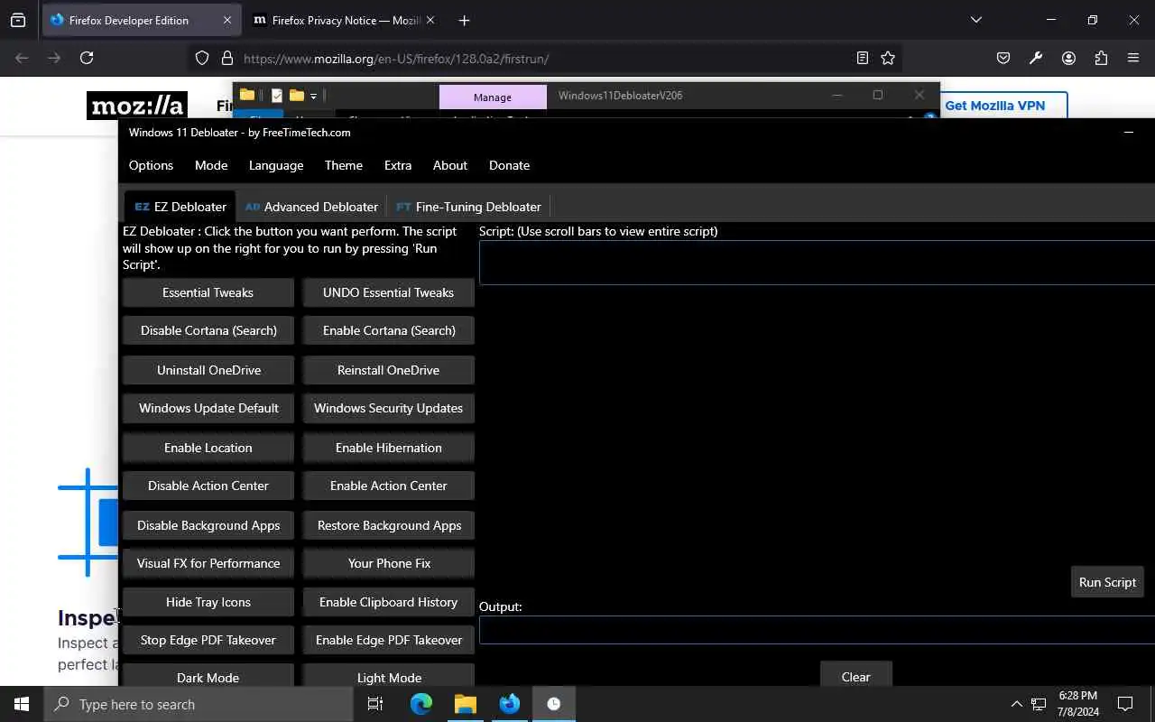Viewport: 1155px width, 722px height.
Task: Open the Extra menu in Debloater
Action: click(x=398, y=165)
